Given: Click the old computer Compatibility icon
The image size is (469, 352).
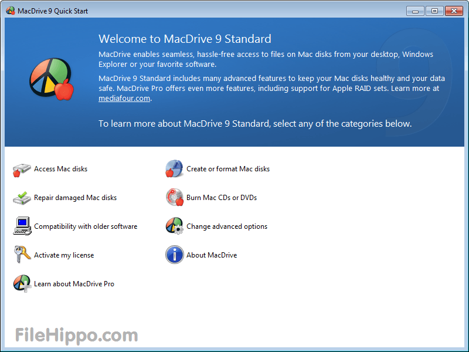Looking at the screenshot, I should point(22,226).
